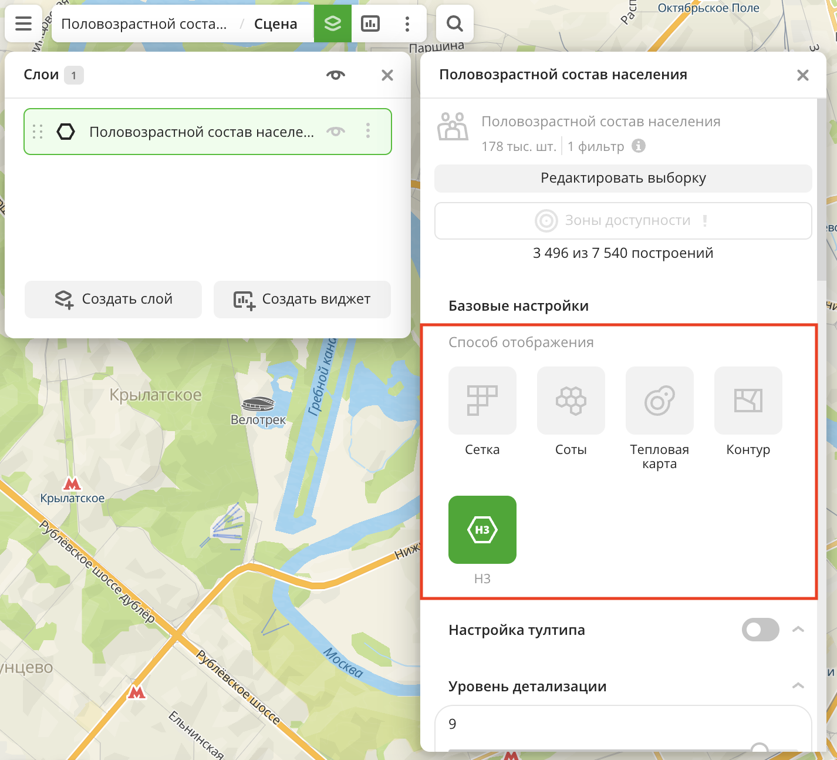
Task: Collapse the Уровень детализации section
Action: [798, 686]
